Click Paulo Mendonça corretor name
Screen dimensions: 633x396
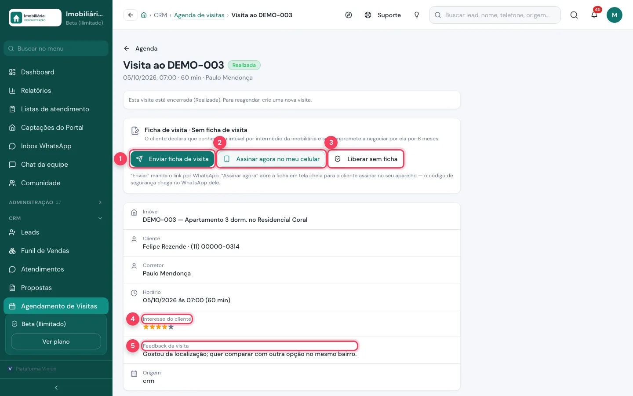click(x=167, y=273)
